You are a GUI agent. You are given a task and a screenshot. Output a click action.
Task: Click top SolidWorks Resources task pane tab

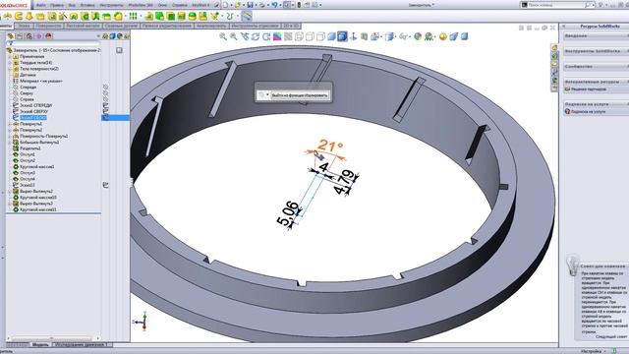[x=554, y=48]
